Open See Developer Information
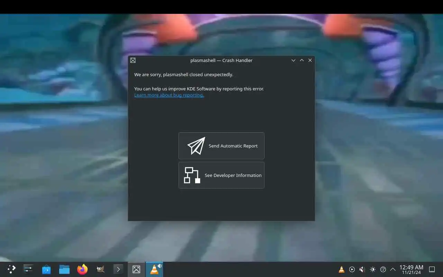 (x=221, y=175)
